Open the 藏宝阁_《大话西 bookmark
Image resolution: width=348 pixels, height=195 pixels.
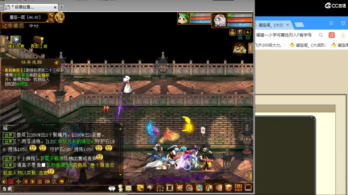pos(308,45)
